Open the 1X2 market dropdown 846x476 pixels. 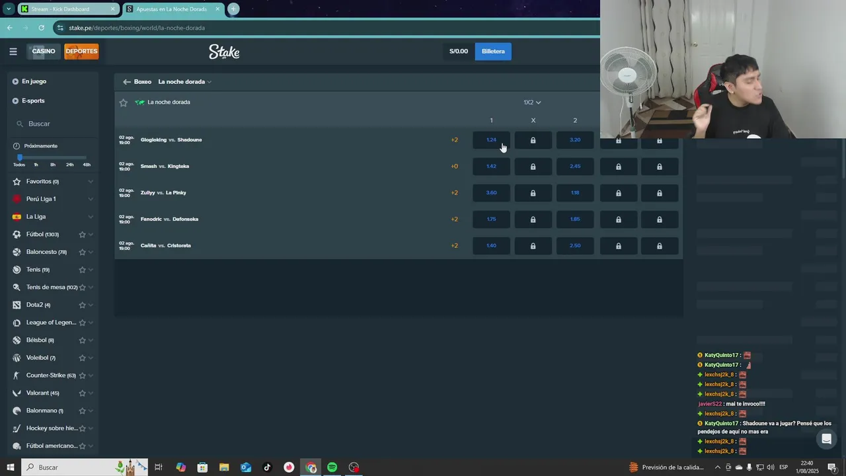pos(532,102)
